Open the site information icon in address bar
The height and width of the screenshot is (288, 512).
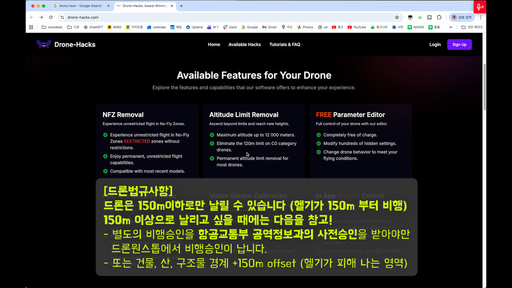[62, 17]
